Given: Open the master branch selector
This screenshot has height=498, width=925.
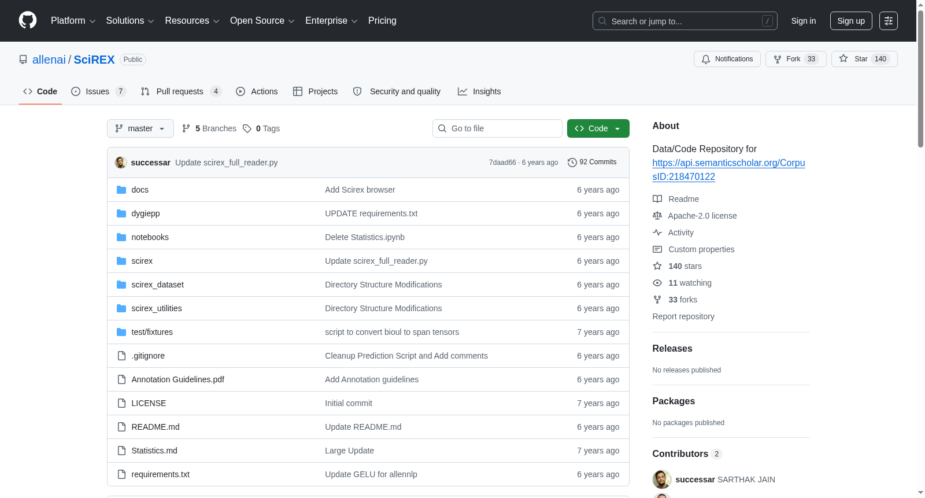Looking at the screenshot, I should click(x=140, y=128).
